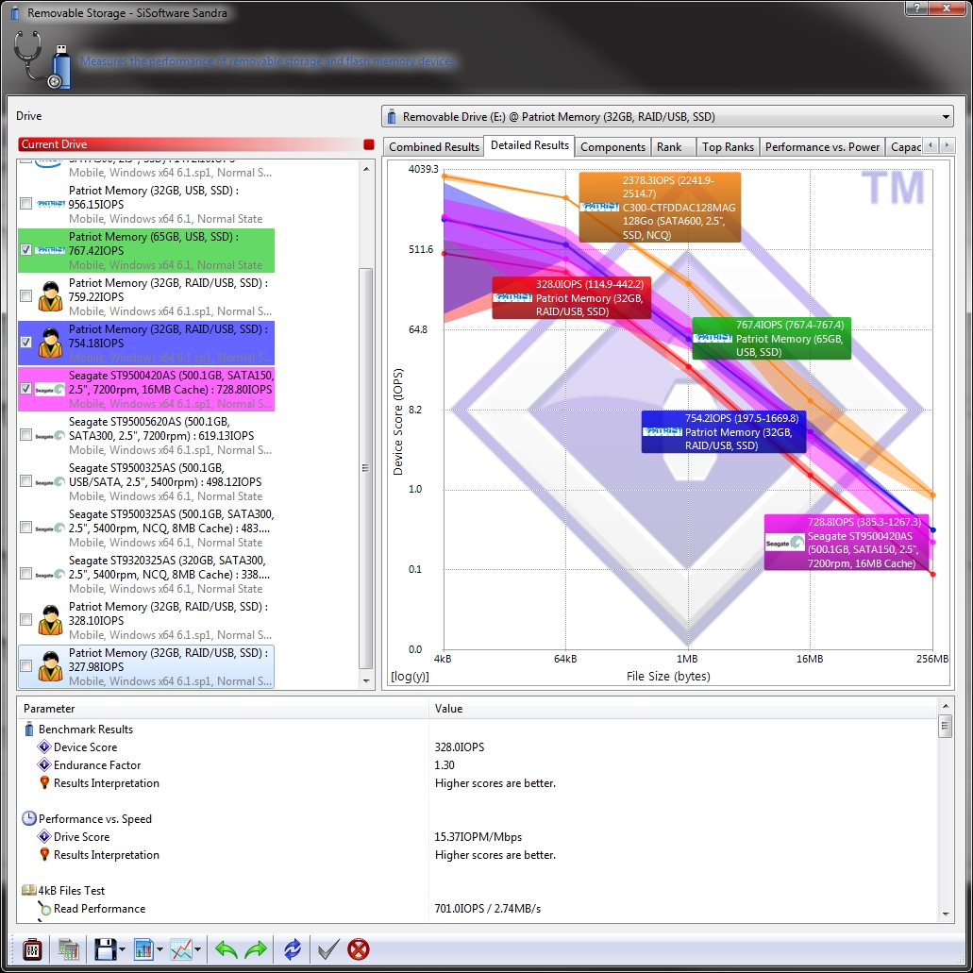This screenshot has height=973, width=973.
Task: Click the Seagate logo of ST9320325AS entry
Action: [50, 575]
